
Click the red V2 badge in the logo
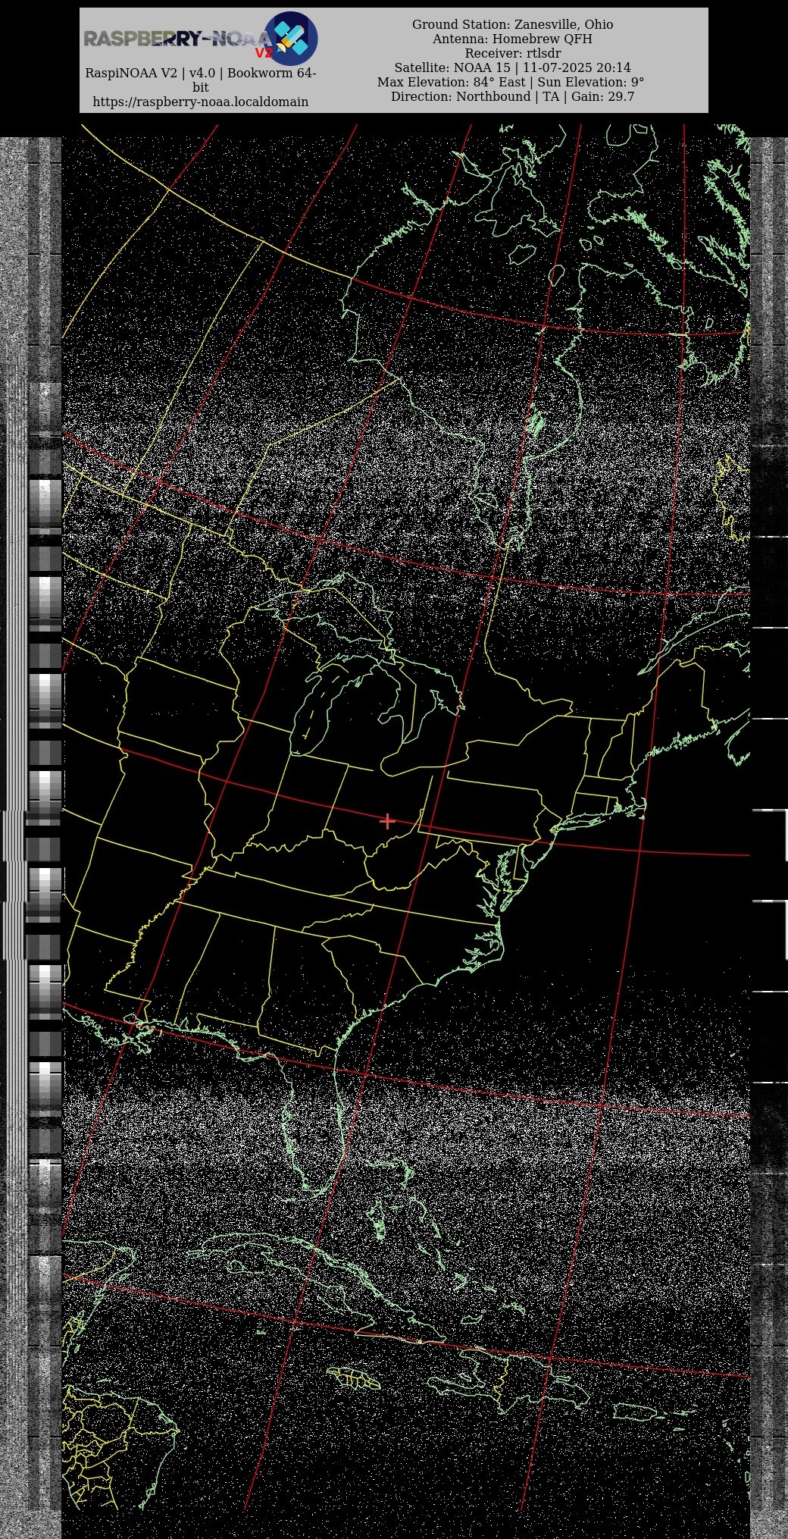[x=264, y=53]
